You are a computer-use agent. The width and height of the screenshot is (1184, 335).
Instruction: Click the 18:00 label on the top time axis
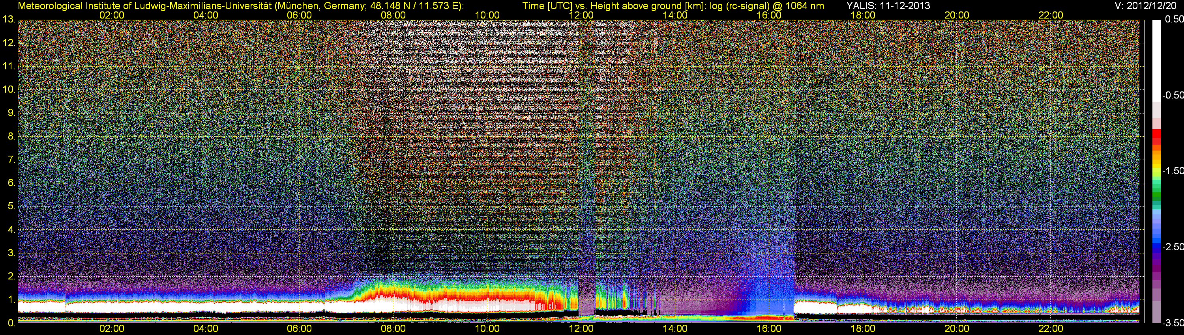tap(863, 15)
